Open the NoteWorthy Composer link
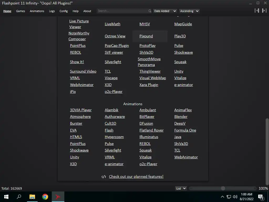 click(x=79, y=36)
